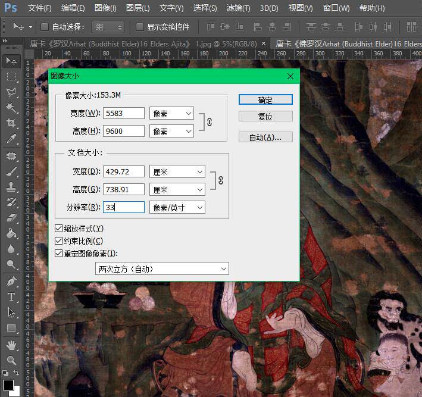Select the Path Selection arrow tool
This screenshot has width=422, height=397.
click(11, 312)
